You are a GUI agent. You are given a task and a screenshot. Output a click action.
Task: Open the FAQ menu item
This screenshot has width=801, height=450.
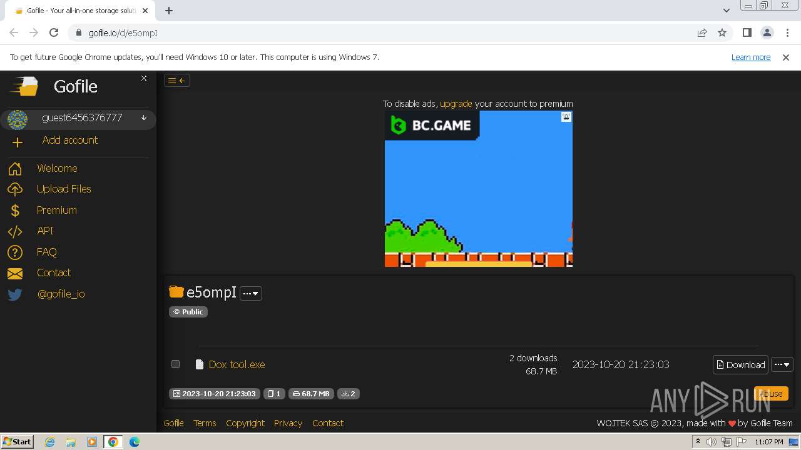pos(47,252)
